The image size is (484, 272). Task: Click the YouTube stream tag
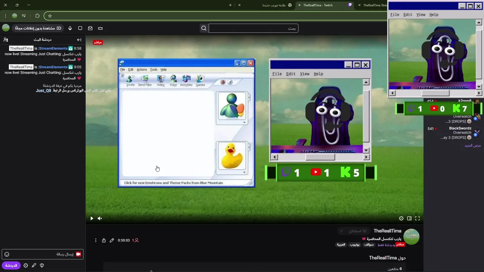pos(355,244)
